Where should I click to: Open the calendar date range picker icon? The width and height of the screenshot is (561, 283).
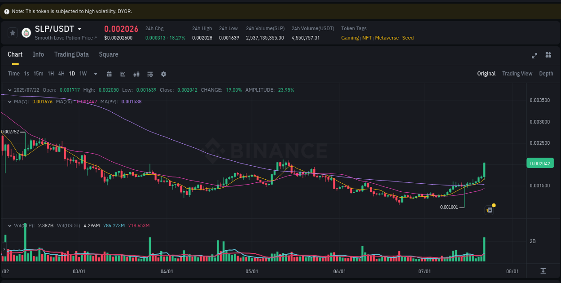pyautogui.click(x=109, y=74)
